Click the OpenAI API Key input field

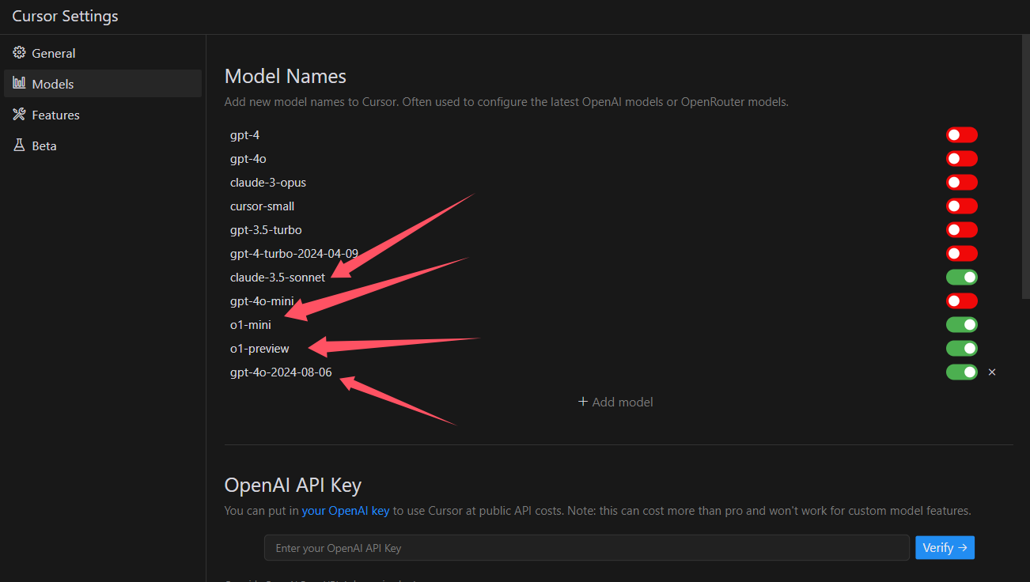point(587,547)
